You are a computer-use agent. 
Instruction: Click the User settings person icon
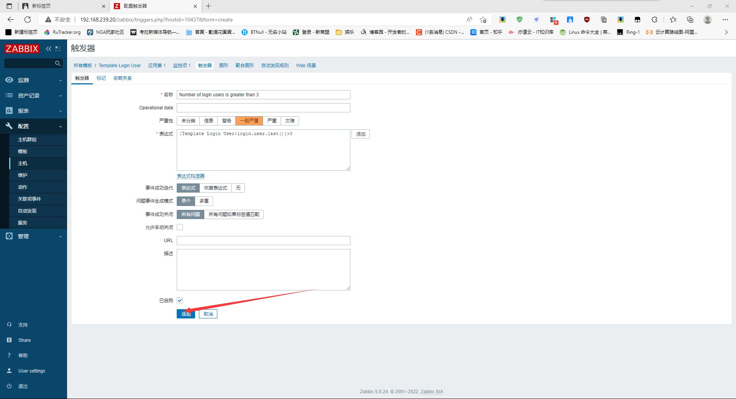[9, 371]
